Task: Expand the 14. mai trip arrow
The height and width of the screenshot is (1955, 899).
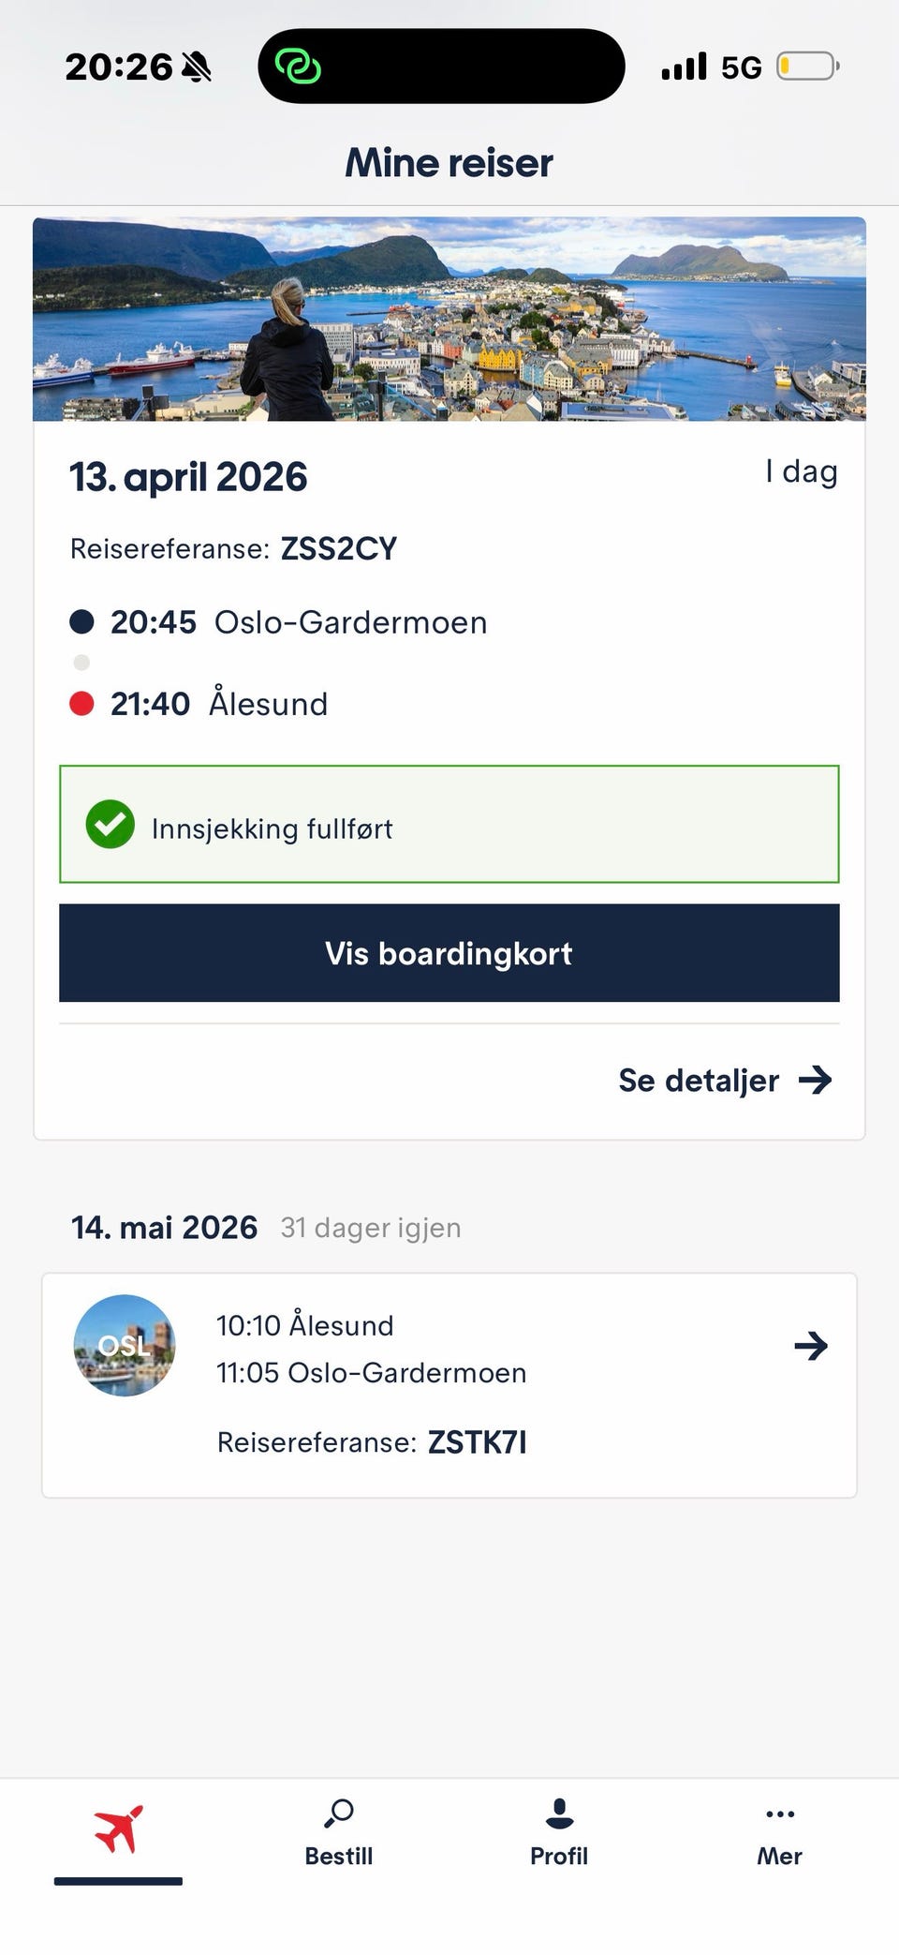Action: [x=811, y=1346]
